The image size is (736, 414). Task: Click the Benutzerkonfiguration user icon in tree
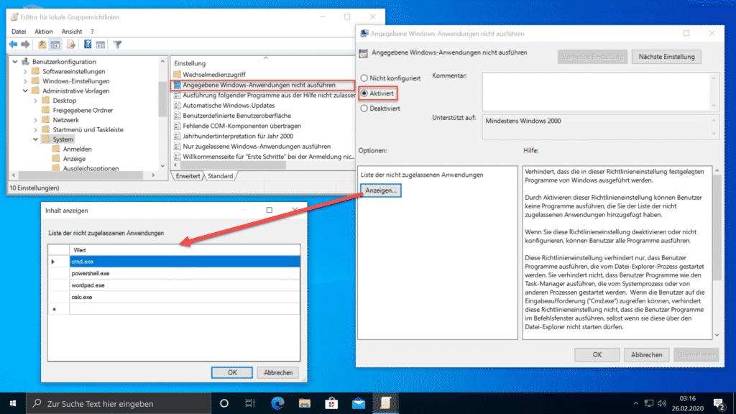click(25, 62)
